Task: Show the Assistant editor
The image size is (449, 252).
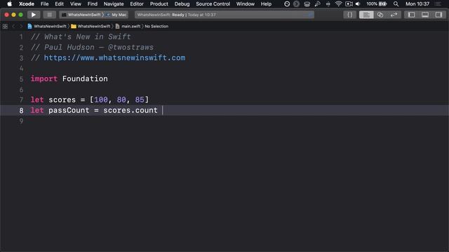Action: pyautogui.click(x=380, y=15)
